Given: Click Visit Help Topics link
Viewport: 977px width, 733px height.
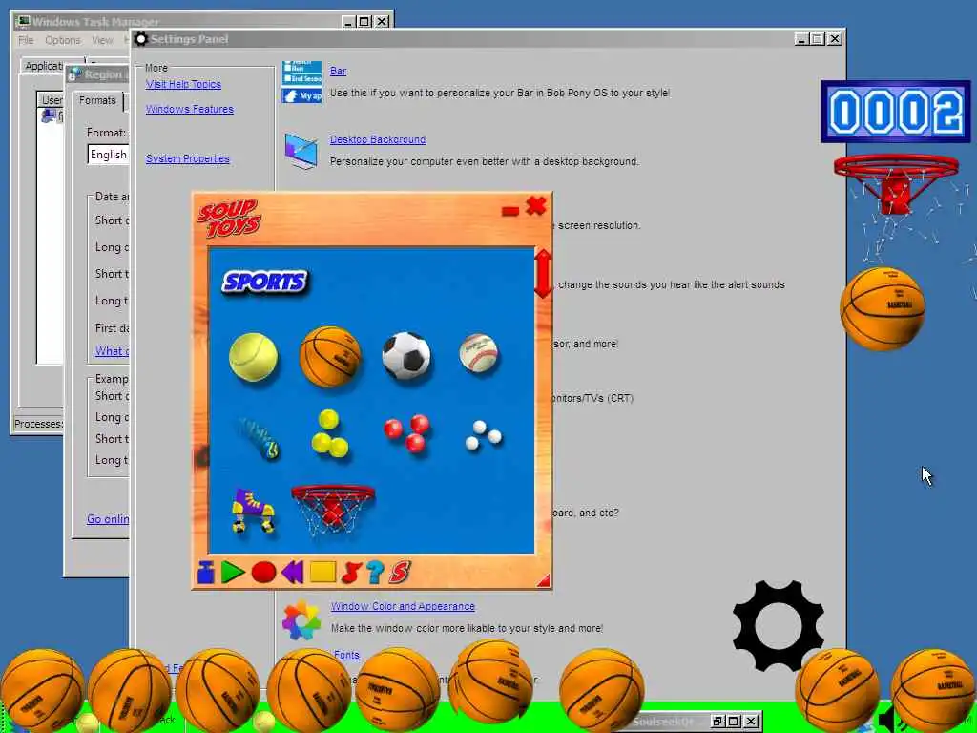Looking at the screenshot, I should (x=183, y=84).
